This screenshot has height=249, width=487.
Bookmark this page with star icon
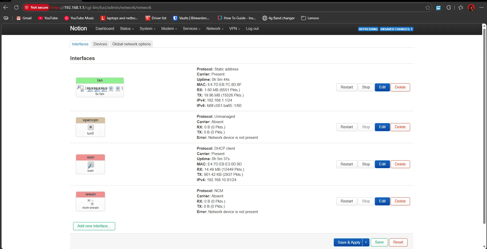tap(428, 8)
